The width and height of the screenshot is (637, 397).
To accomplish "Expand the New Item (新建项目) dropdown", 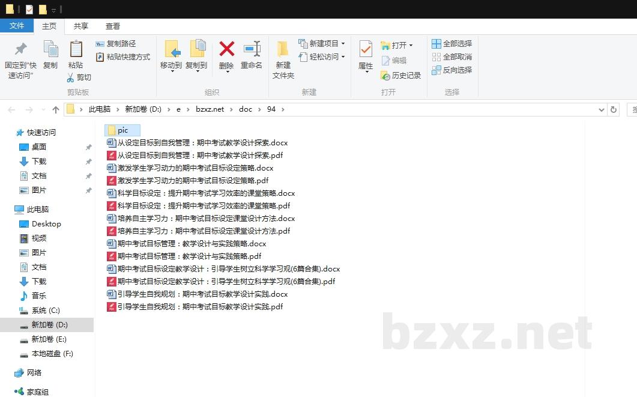I will pos(343,44).
